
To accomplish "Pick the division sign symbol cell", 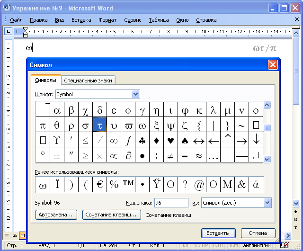I will [157, 155].
